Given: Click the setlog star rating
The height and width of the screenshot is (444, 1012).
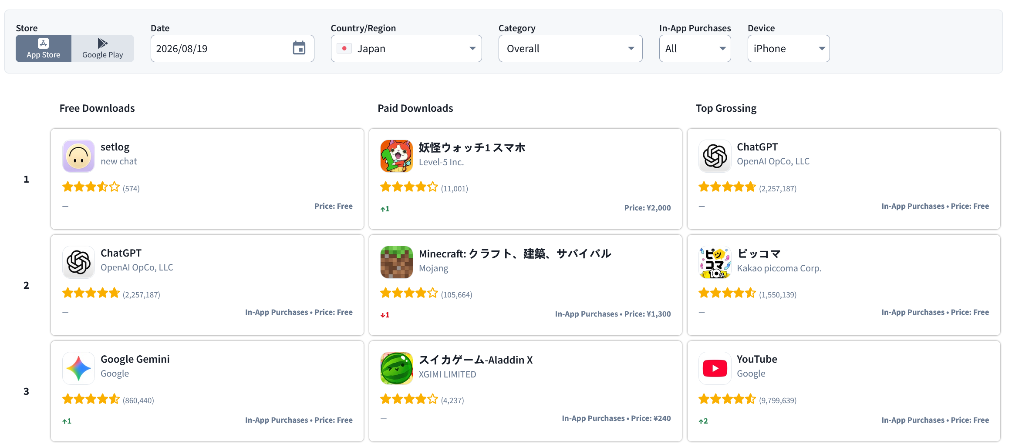Looking at the screenshot, I should [x=91, y=187].
